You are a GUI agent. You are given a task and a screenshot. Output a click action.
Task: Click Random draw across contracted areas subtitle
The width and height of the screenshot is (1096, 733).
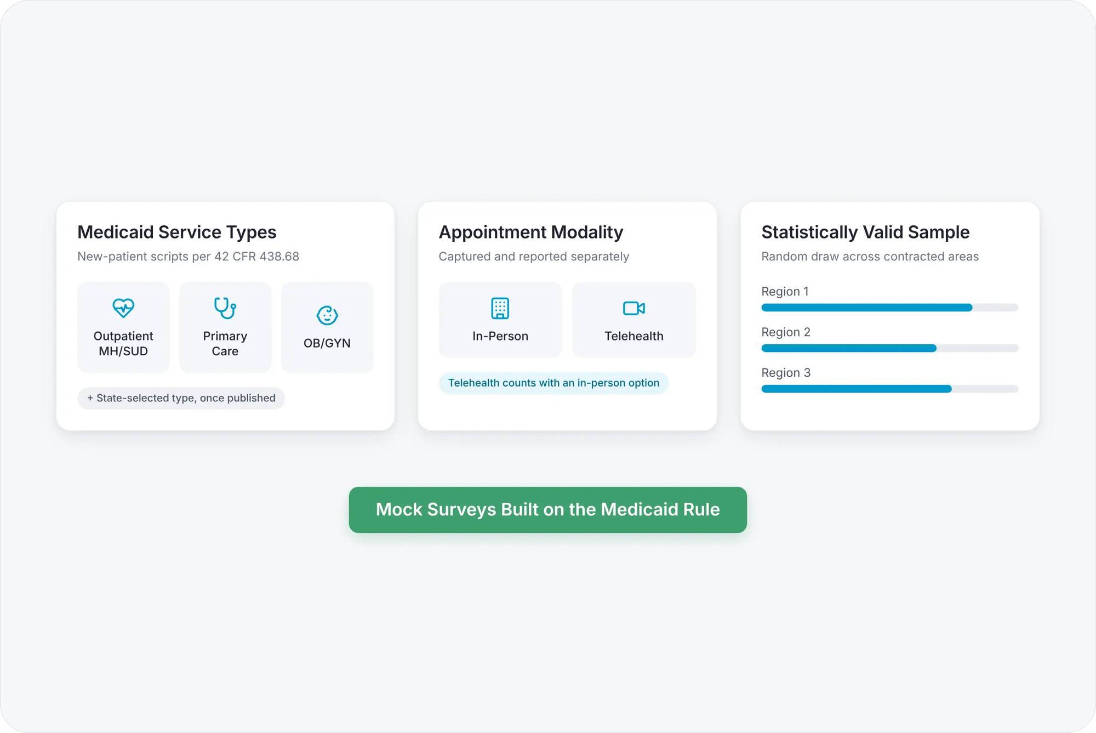pyautogui.click(x=870, y=257)
